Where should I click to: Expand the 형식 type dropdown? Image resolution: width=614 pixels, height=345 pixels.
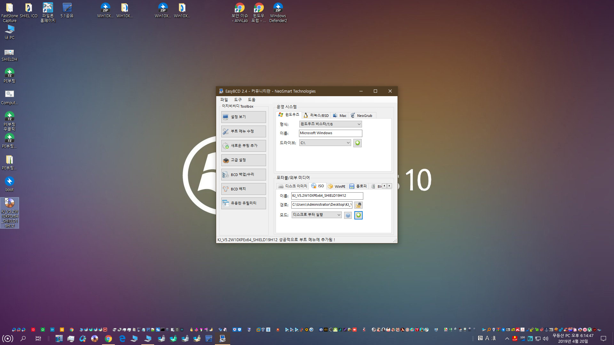(x=330, y=124)
